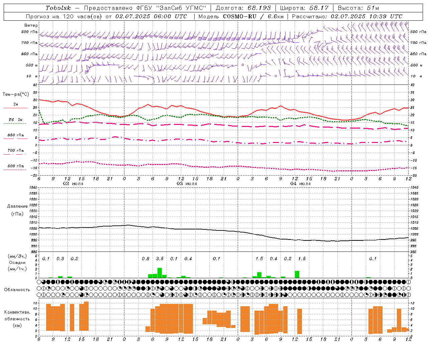Click the date label 04 июля
The height and width of the screenshot is (342, 428).
point(301,184)
